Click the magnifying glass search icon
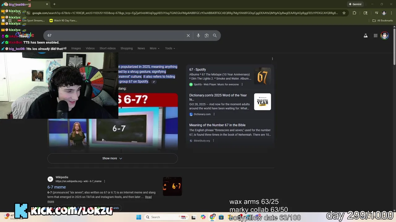Viewport: 396px width, 222px height. pos(215,35)
